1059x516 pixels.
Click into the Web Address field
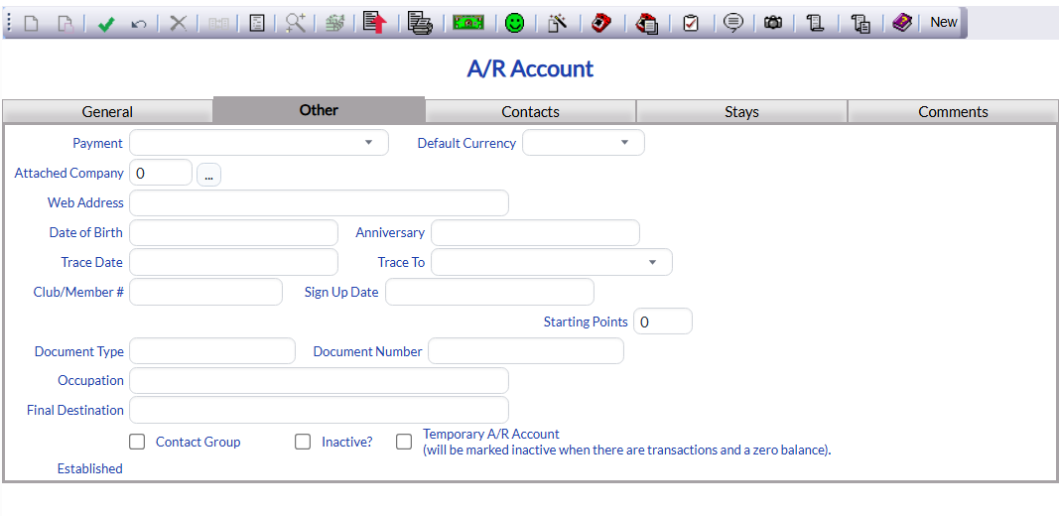tap(319, 202)
